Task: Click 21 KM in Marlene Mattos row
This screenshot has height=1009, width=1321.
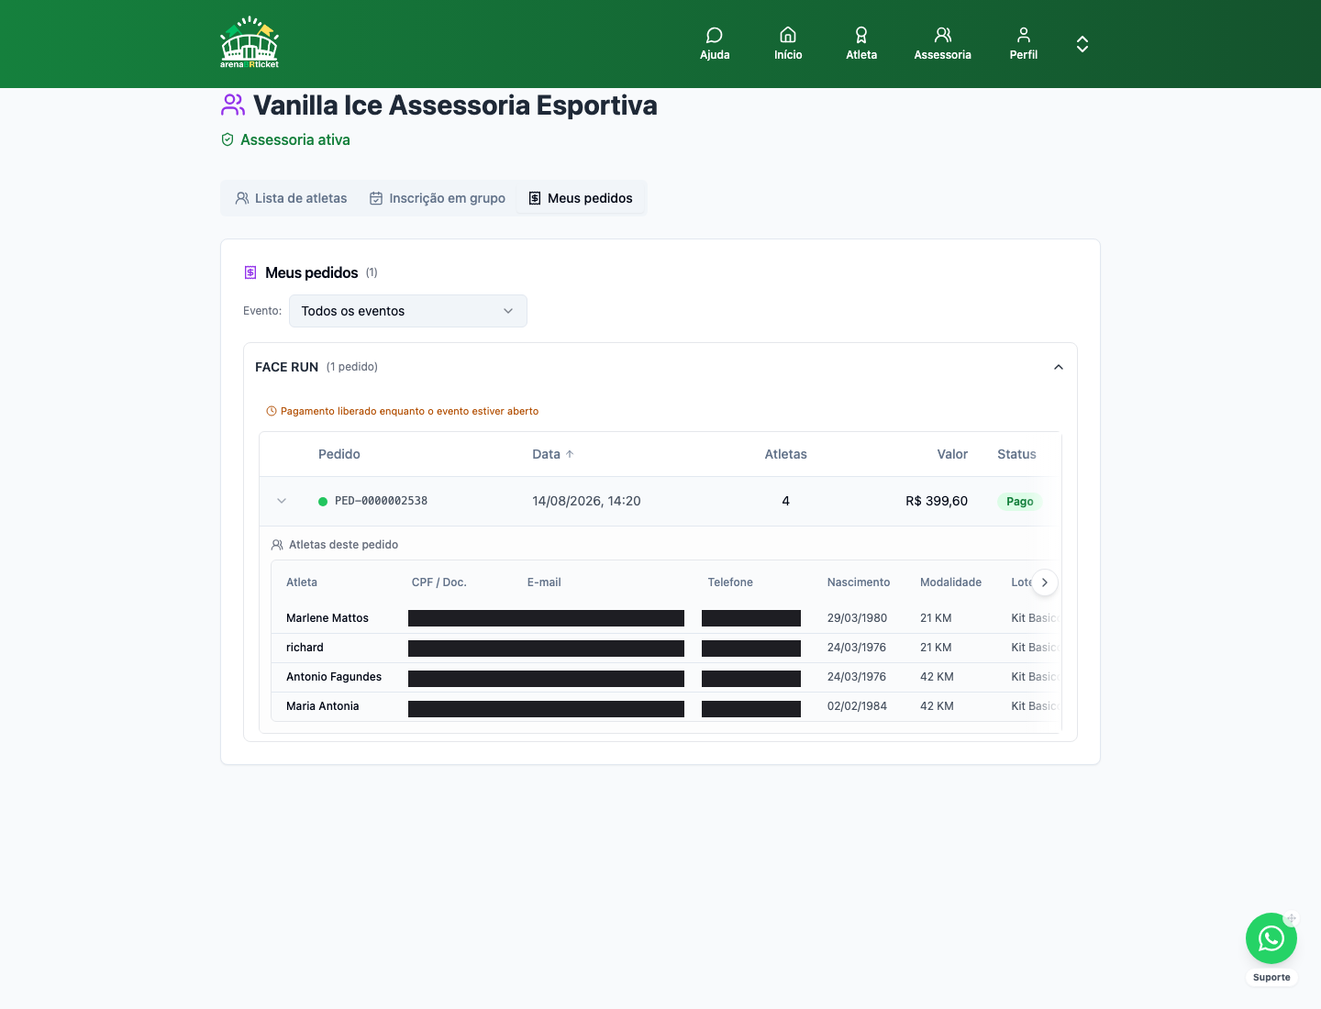Action: (936, 618)
